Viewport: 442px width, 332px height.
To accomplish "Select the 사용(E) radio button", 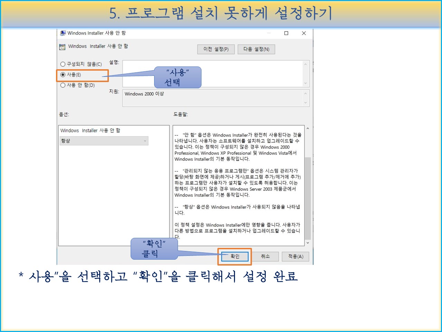I will [x=63, y=74].
